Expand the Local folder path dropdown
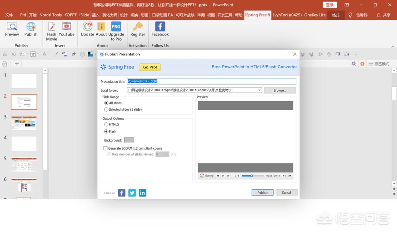Viewport: 397px width, 232px height. 259,90
